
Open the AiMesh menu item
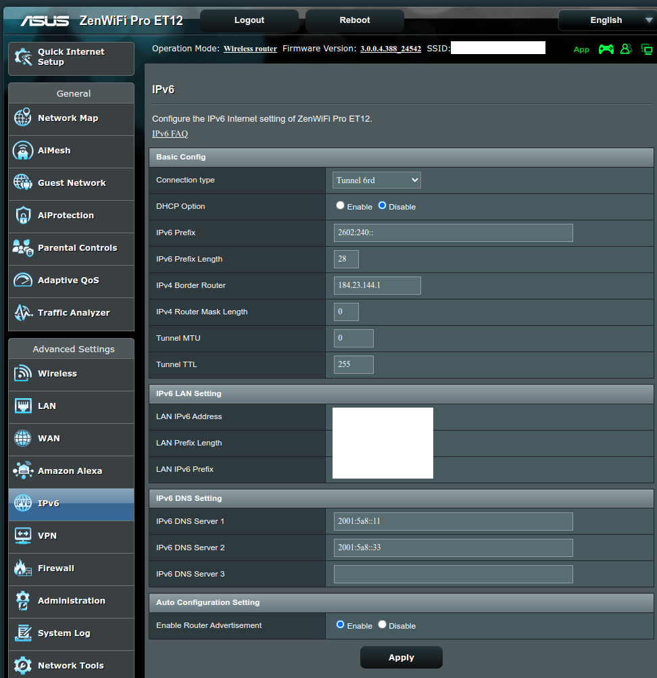[72, 151]
